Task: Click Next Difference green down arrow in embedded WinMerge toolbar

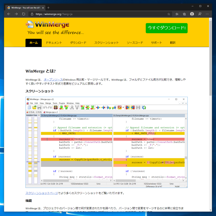Action: (61, 108)
